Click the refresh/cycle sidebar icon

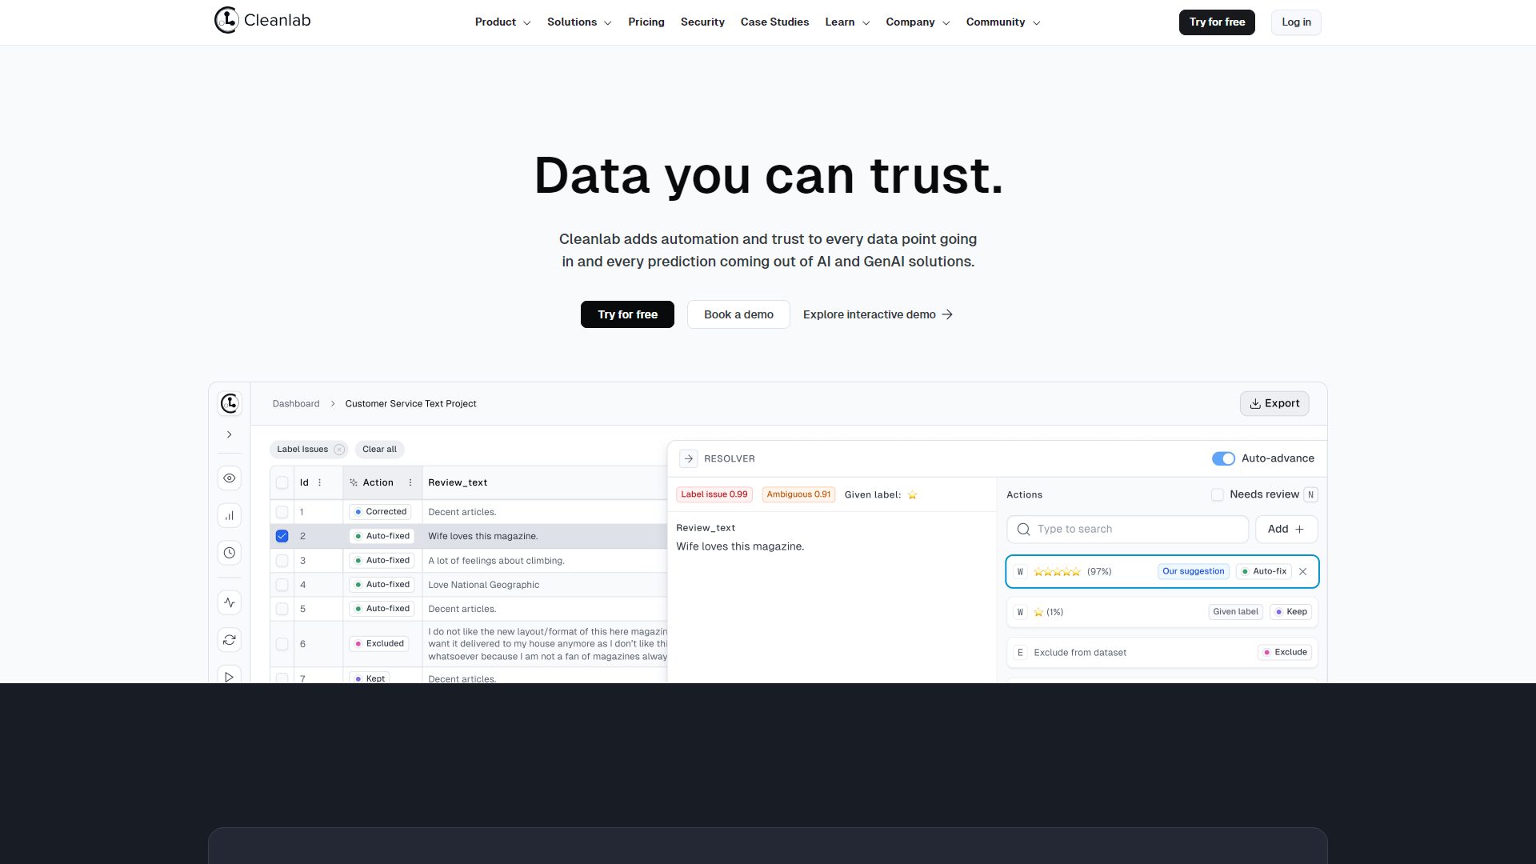pyautogui.click(x=230, y=639)
